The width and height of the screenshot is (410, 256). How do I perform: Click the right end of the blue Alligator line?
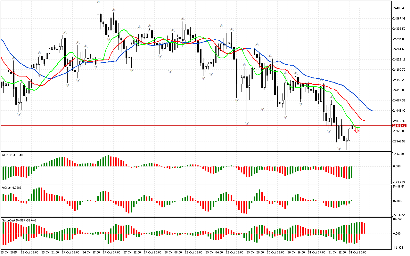[372, 111]
